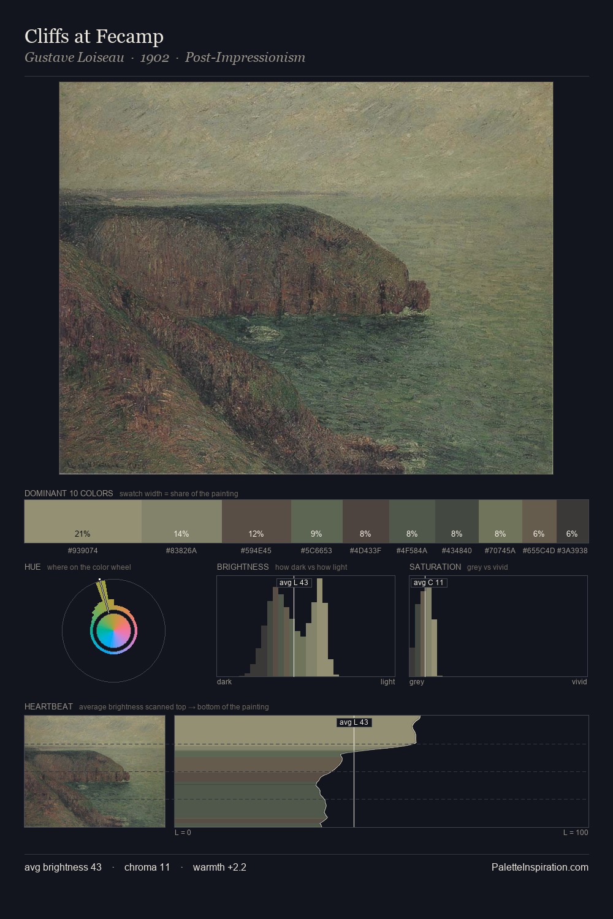Click the hue color wheel
This screenshot has height=919, width=613.
pyautogui.click(x=113, y=630)
